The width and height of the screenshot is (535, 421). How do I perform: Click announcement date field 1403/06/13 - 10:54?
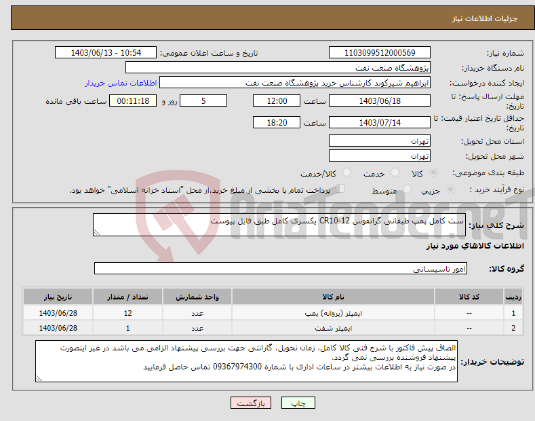point(106,53)
